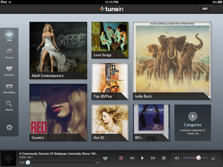
Task: Go to Favorites heart in sidebar
Action: click(x=9, y=71)
